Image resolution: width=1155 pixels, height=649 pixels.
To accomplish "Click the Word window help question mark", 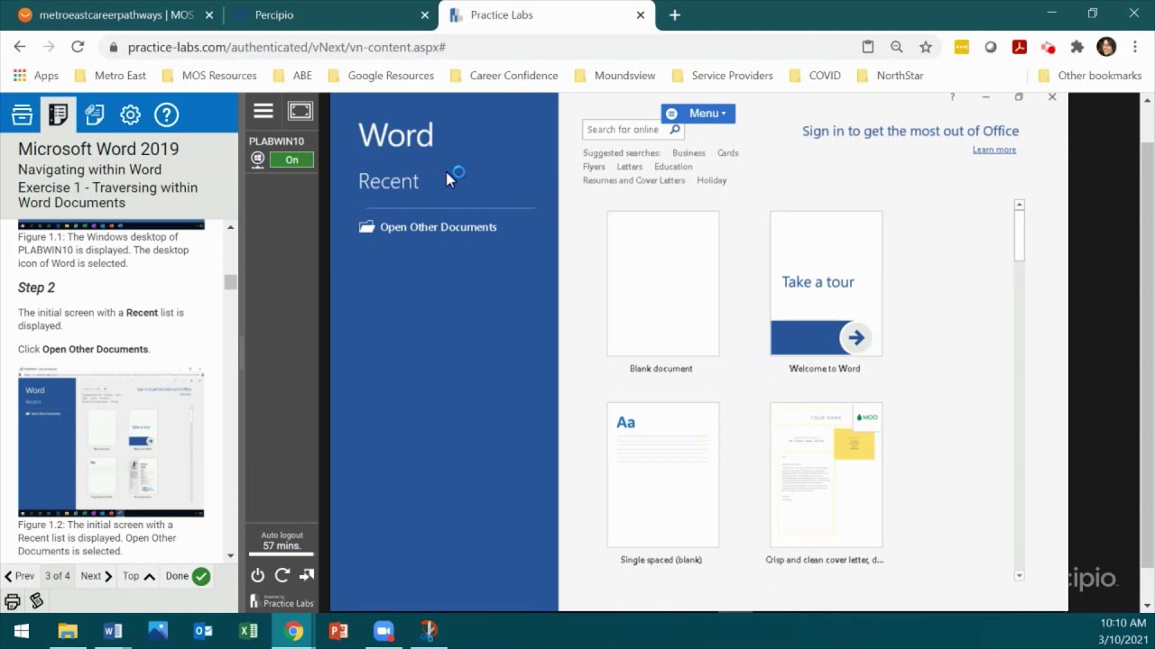I will click(x=952, y=96).
